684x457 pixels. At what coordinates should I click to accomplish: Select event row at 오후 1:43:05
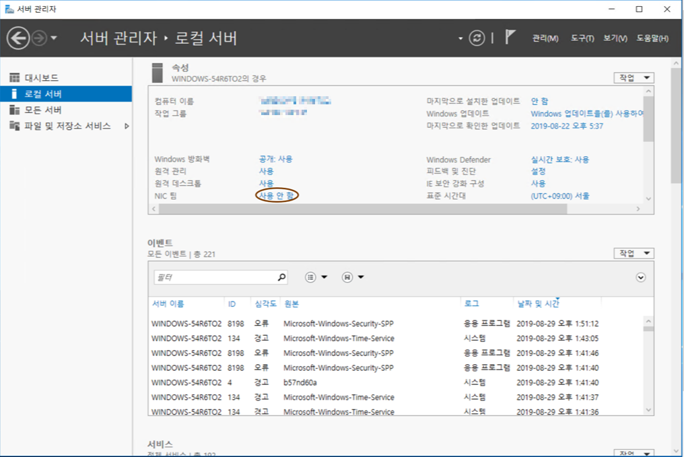[396, 339]
